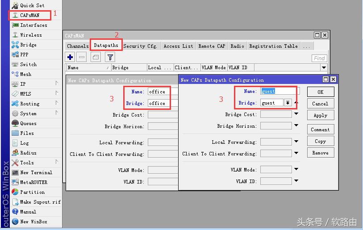Click the Copy button in dialog

pyautogui.click(x=321, y=141)
